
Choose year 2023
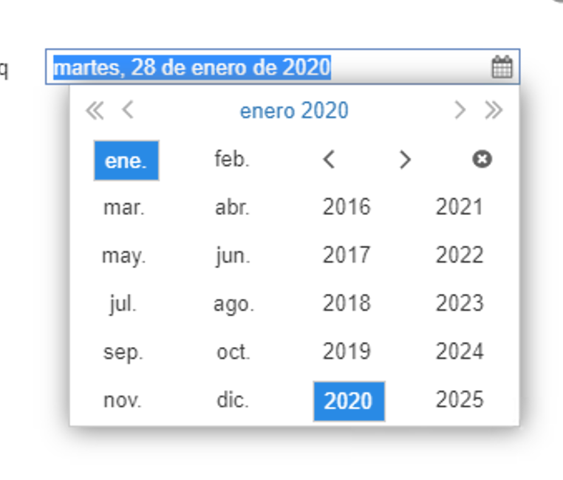click(460, 304)
